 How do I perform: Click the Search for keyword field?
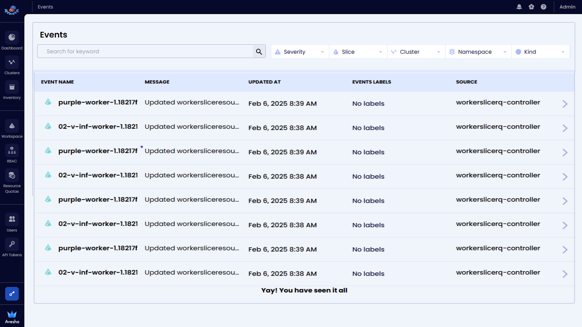(x=145, y=51)
